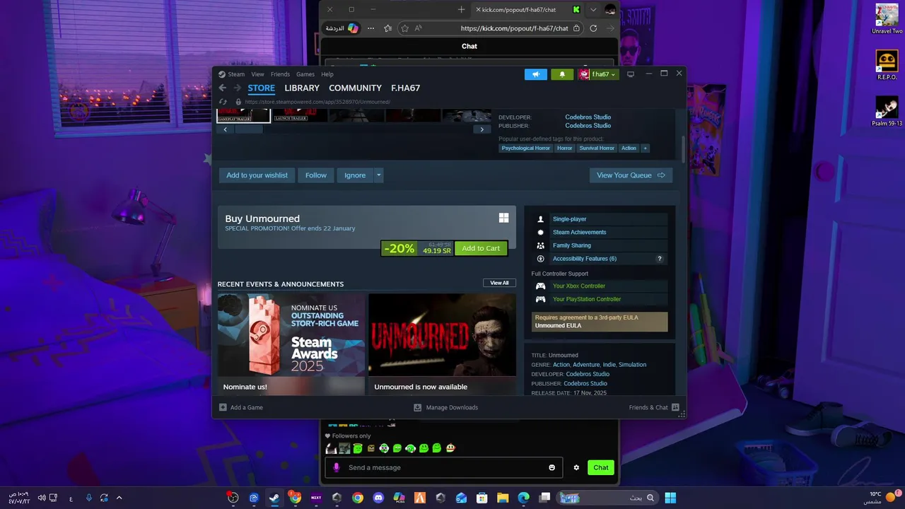Go to the STORE tab
This screenshot has width=905, height=509.
(261, 88)
